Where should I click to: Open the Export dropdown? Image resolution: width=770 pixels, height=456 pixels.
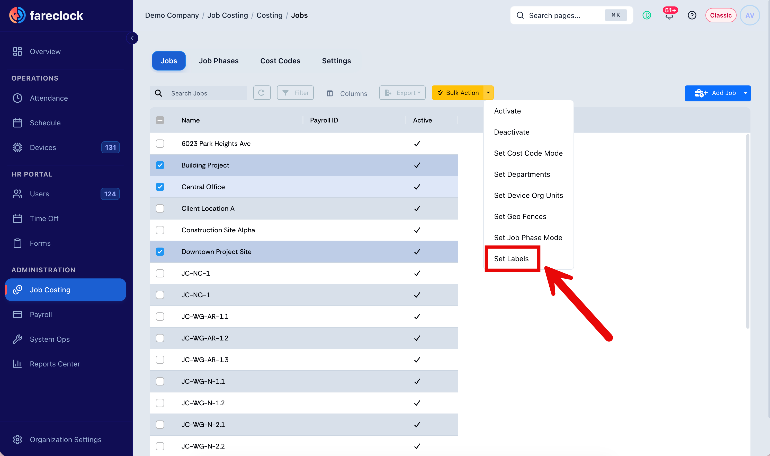402,93
